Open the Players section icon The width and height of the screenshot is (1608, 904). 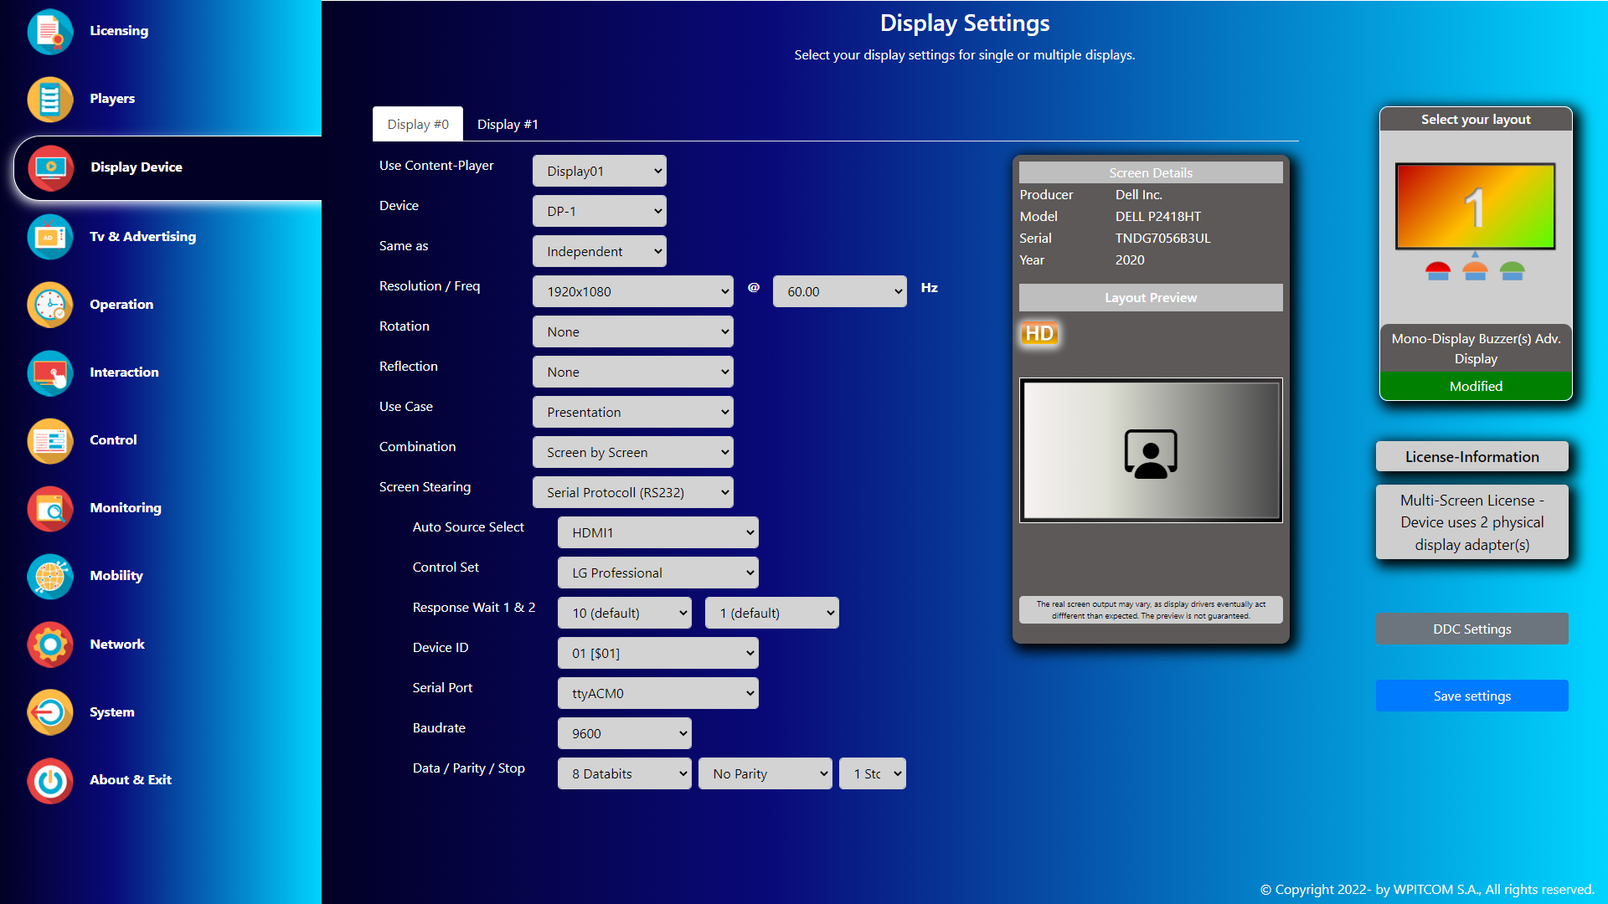pos(50,99)
